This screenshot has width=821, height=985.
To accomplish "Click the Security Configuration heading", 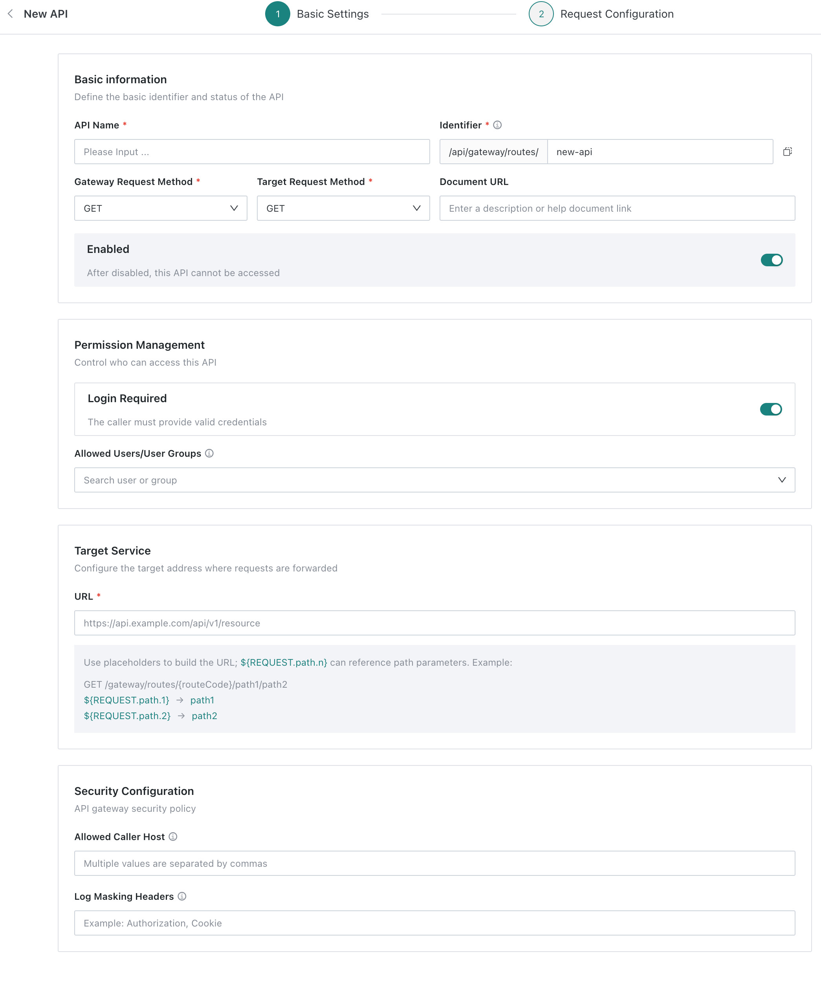I will [x=134, y=791].
